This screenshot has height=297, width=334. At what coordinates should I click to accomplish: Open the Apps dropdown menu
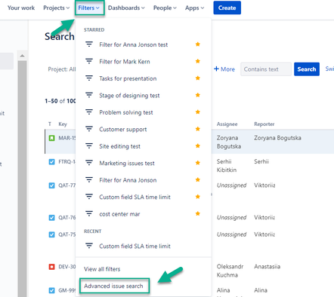[x=194, y=8]
